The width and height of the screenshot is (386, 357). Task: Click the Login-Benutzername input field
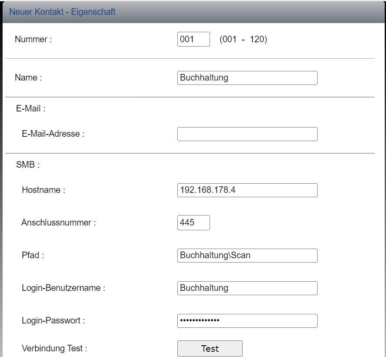click(x=247, y=288)
